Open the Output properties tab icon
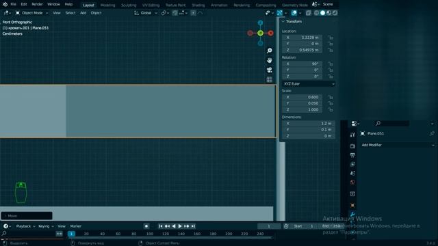This screenshot has height=246, width=438. coord(352,155)
